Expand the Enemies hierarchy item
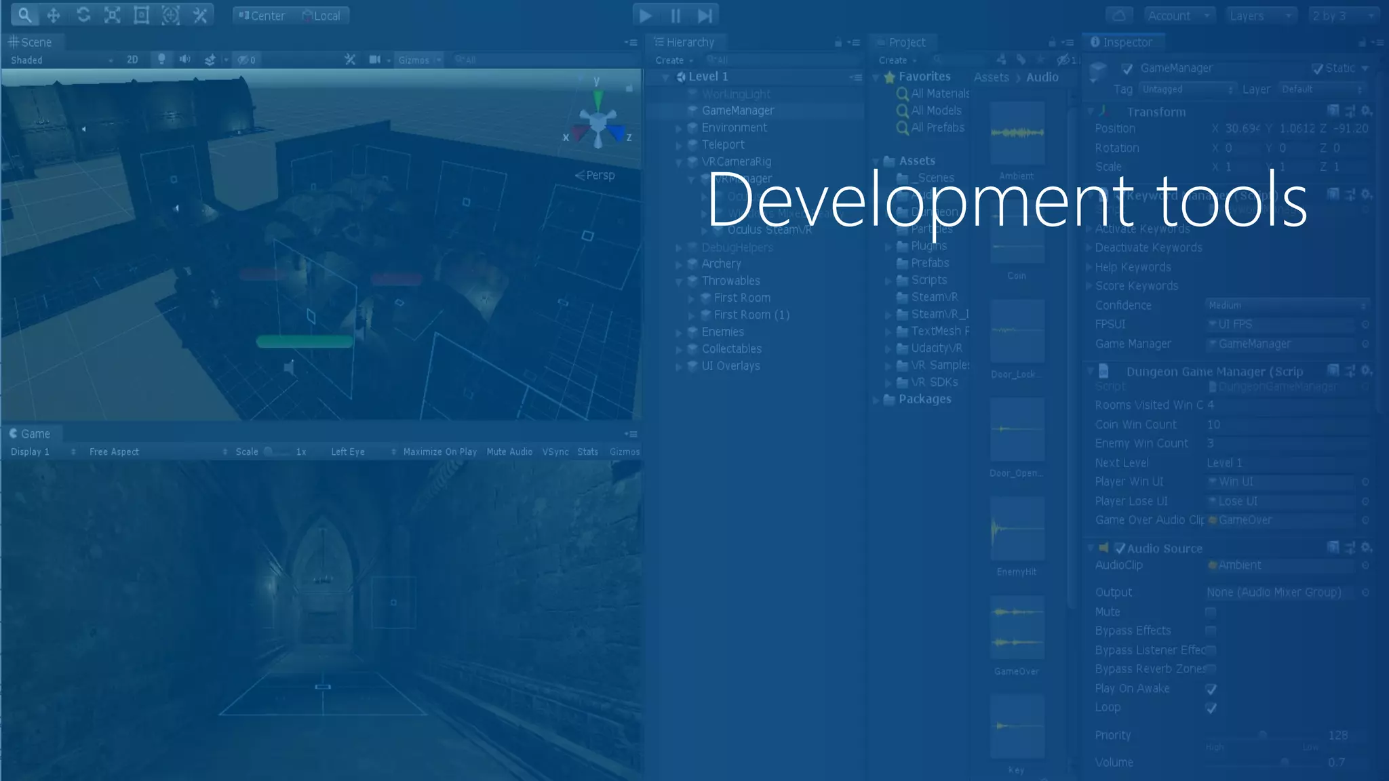 [x=678, y=332]
